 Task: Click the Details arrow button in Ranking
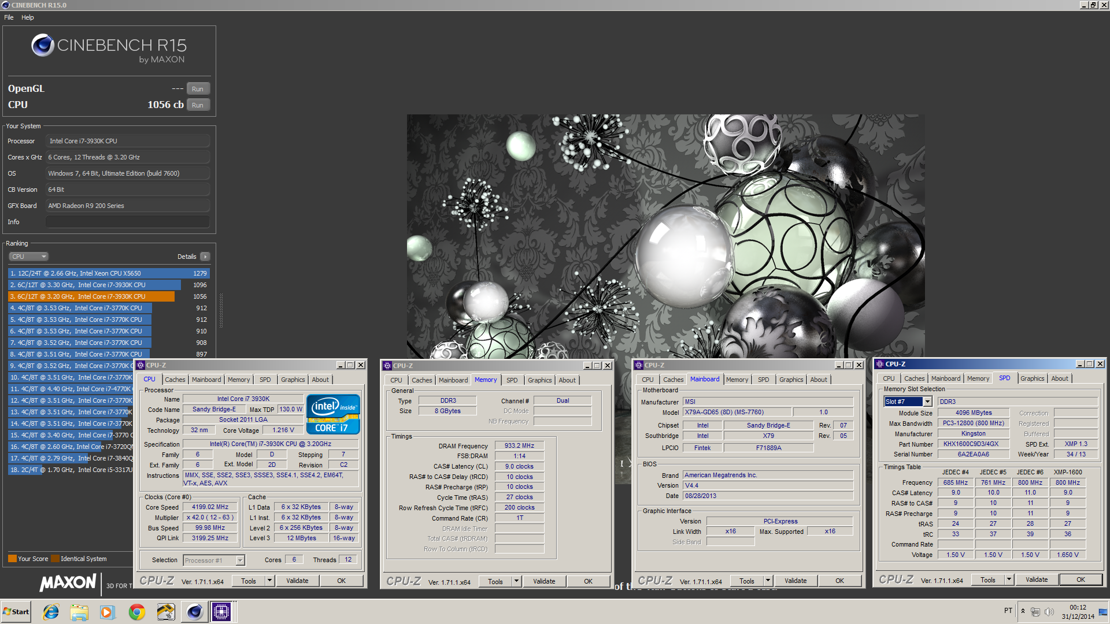coord(205,257)
